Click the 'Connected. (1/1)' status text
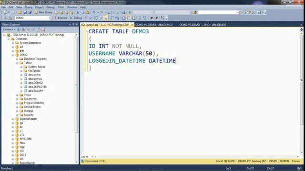Viewport: 305px width, 171px height. 95,161
